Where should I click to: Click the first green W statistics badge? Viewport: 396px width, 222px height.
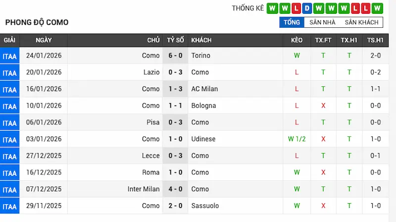pyautogui.click(x=272, y=8)
